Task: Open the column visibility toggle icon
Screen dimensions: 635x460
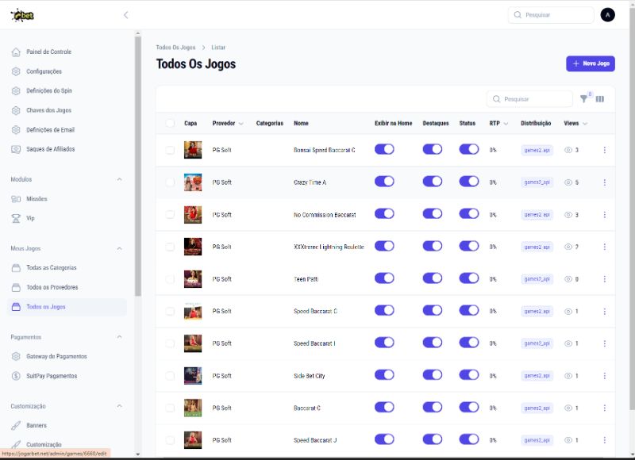Action: [600, 99]
